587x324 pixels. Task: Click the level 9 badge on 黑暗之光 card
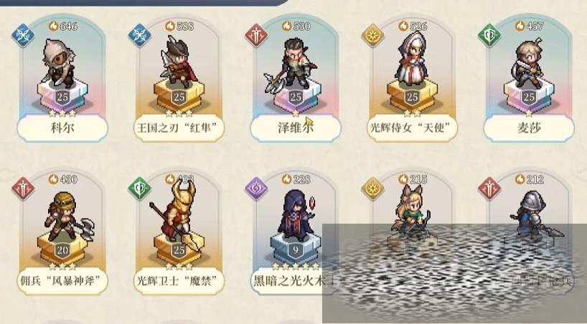pyautogui.click(x=296, y=250)
